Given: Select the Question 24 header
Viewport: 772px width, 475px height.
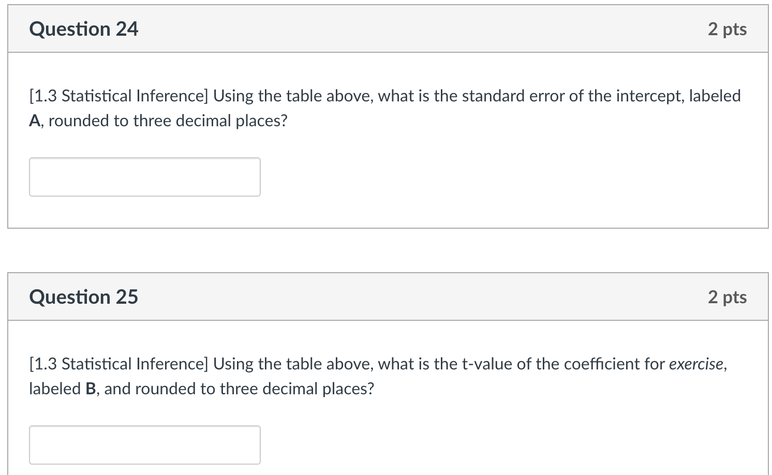Looking at the screenshot, I should pyautogui.click(x=84, y=29).
